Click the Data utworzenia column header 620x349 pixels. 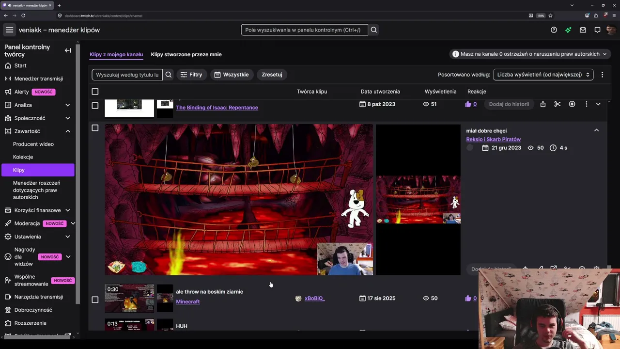(380, 92)
